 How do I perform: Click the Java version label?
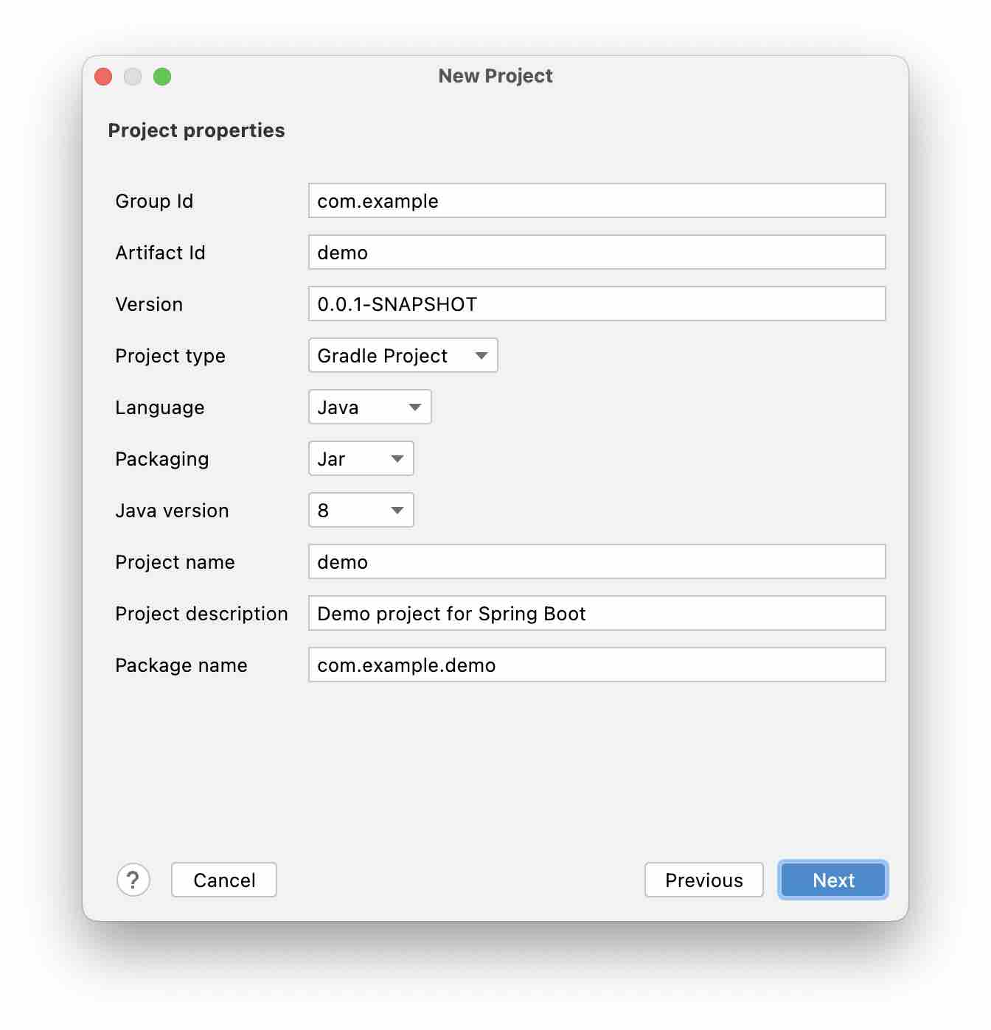click(x=170, y=510)
